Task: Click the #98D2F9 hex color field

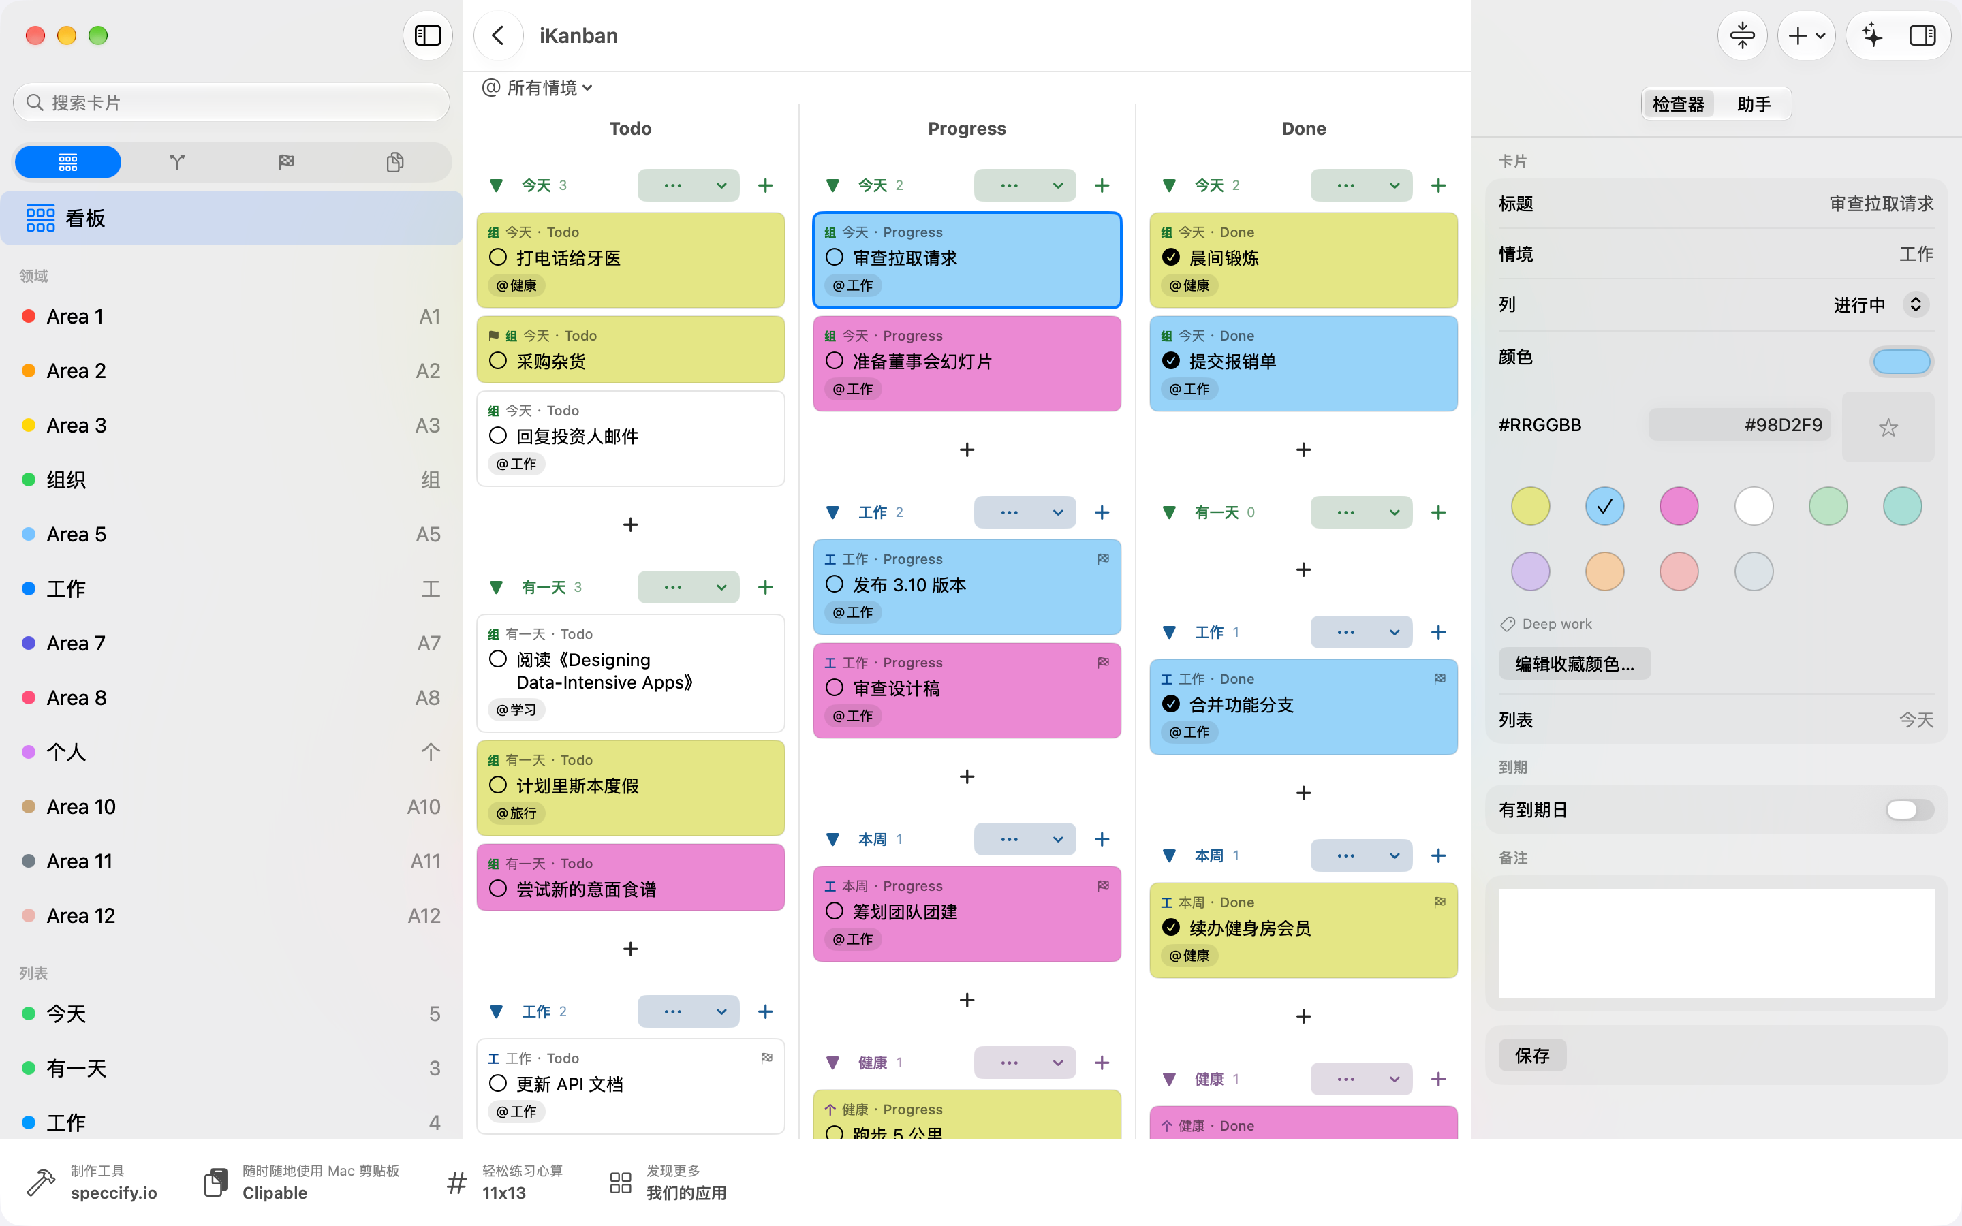Action: coord(1739,425)
